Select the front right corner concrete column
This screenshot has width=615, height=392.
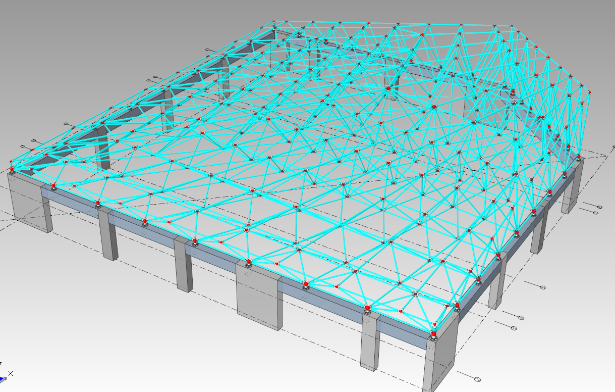tap(439, 361)
